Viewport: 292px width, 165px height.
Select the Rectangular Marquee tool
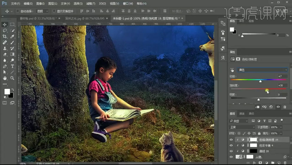(x=12, y=24)
